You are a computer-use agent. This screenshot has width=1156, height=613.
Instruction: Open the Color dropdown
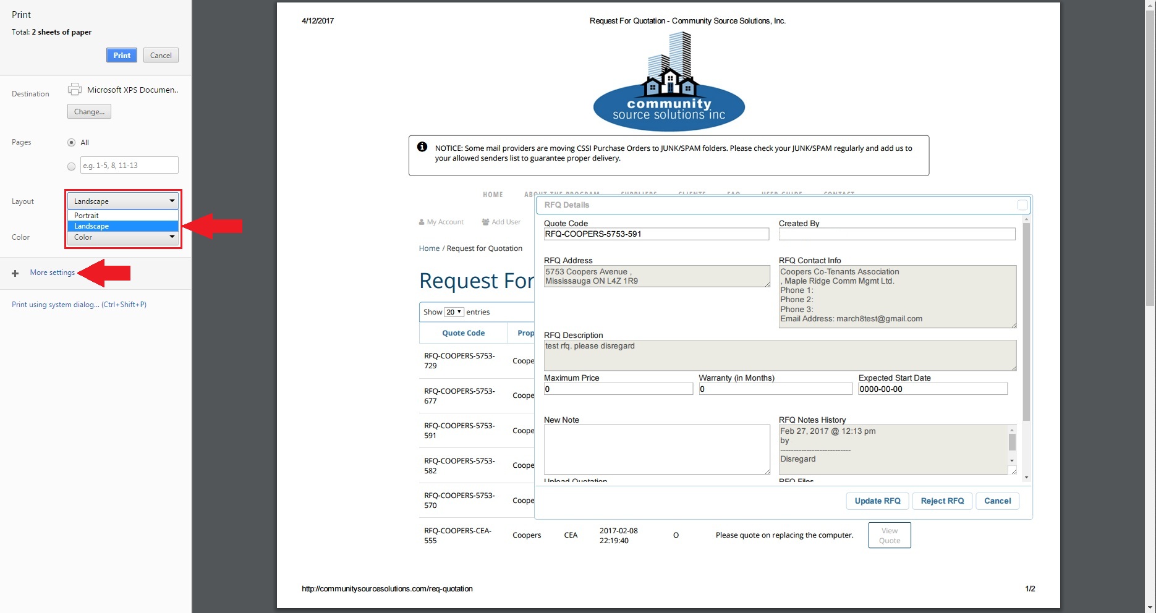point(123,237)
